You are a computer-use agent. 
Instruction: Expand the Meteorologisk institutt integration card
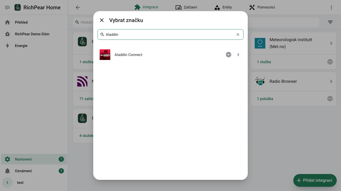pos(331,43)
